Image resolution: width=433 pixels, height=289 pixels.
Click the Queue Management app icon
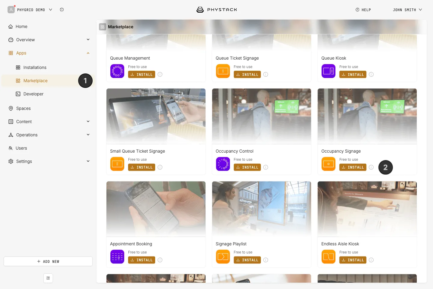tap(117, 71)
